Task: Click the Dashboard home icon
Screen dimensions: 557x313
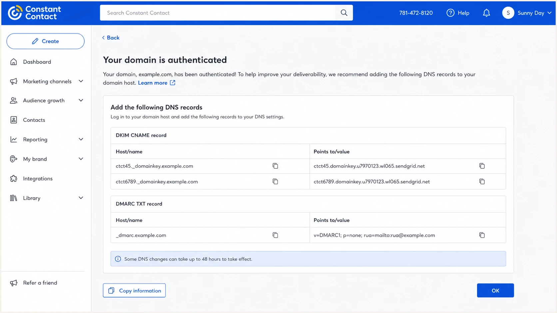Action: (x=14, y=62)
